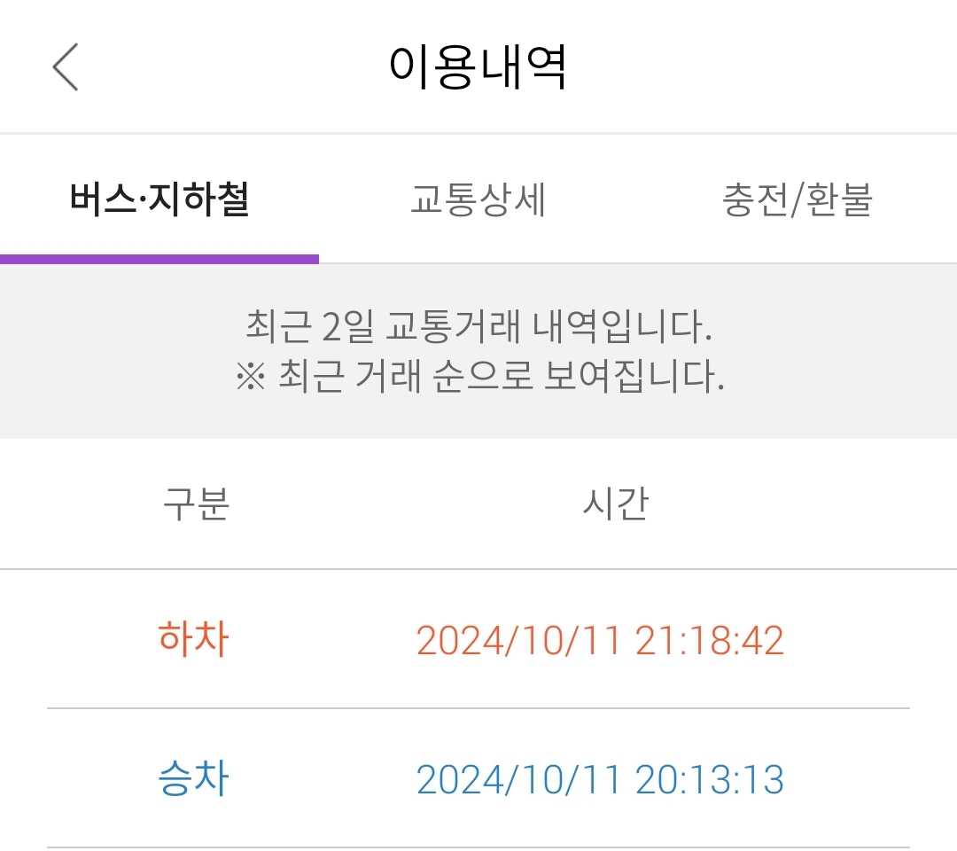Tap the purple active tab underline
Image resolution: width=957 pixels, height=851 pixels.
(x=159, y=259)
